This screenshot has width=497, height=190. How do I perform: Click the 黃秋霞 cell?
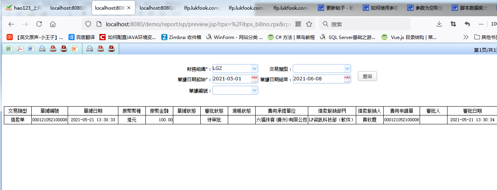click(x=369, y=120)
